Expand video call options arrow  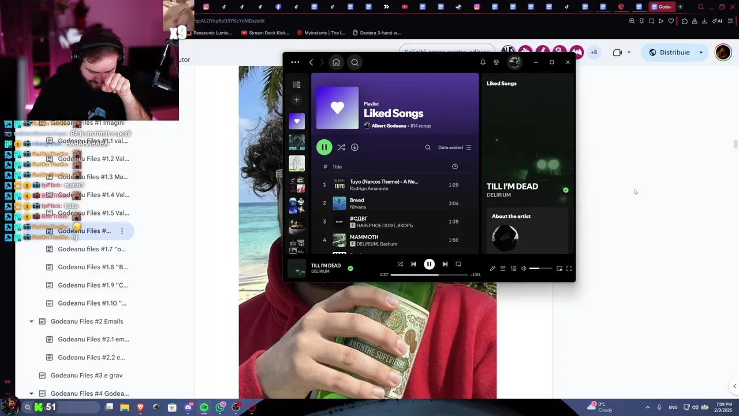(x=629, y=52)
